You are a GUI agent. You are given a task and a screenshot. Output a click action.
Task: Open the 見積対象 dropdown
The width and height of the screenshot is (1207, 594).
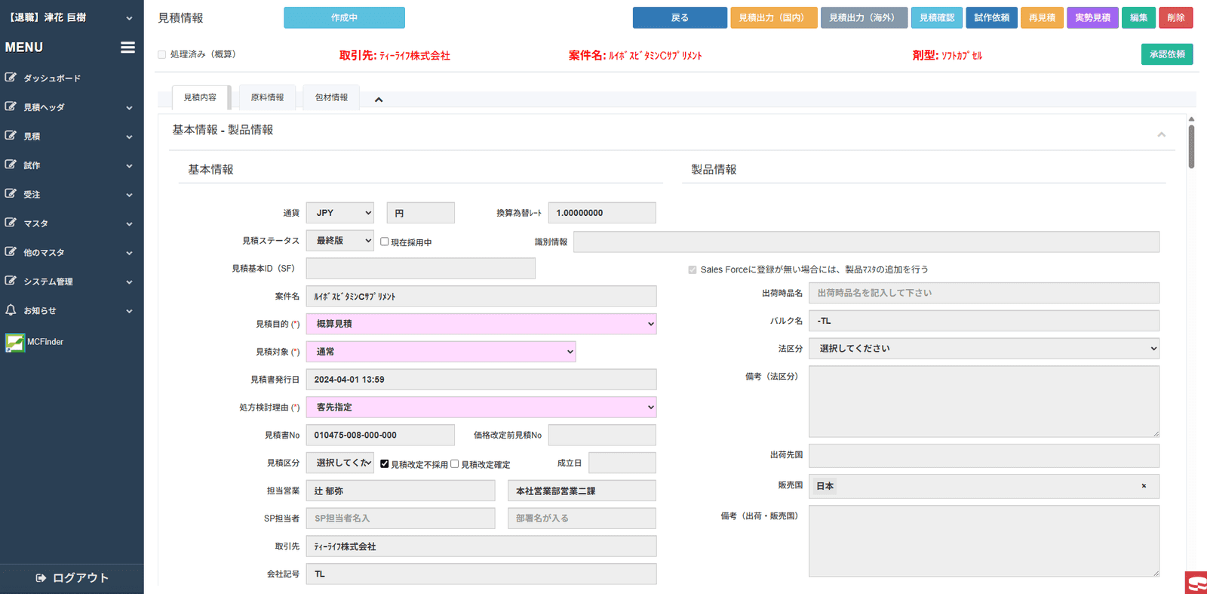point(441,352)
